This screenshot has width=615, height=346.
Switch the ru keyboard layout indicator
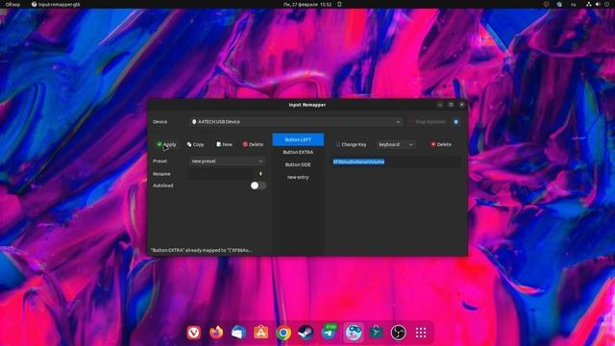(573, 4)
